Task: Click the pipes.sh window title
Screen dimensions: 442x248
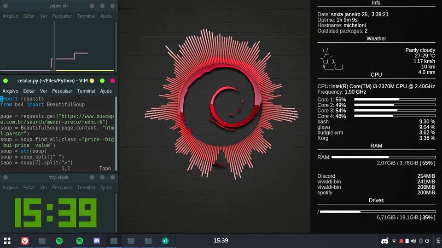Action: pyautogui.click(x=59, y=6)
